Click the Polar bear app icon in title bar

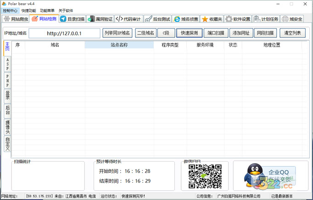(4, 4)
